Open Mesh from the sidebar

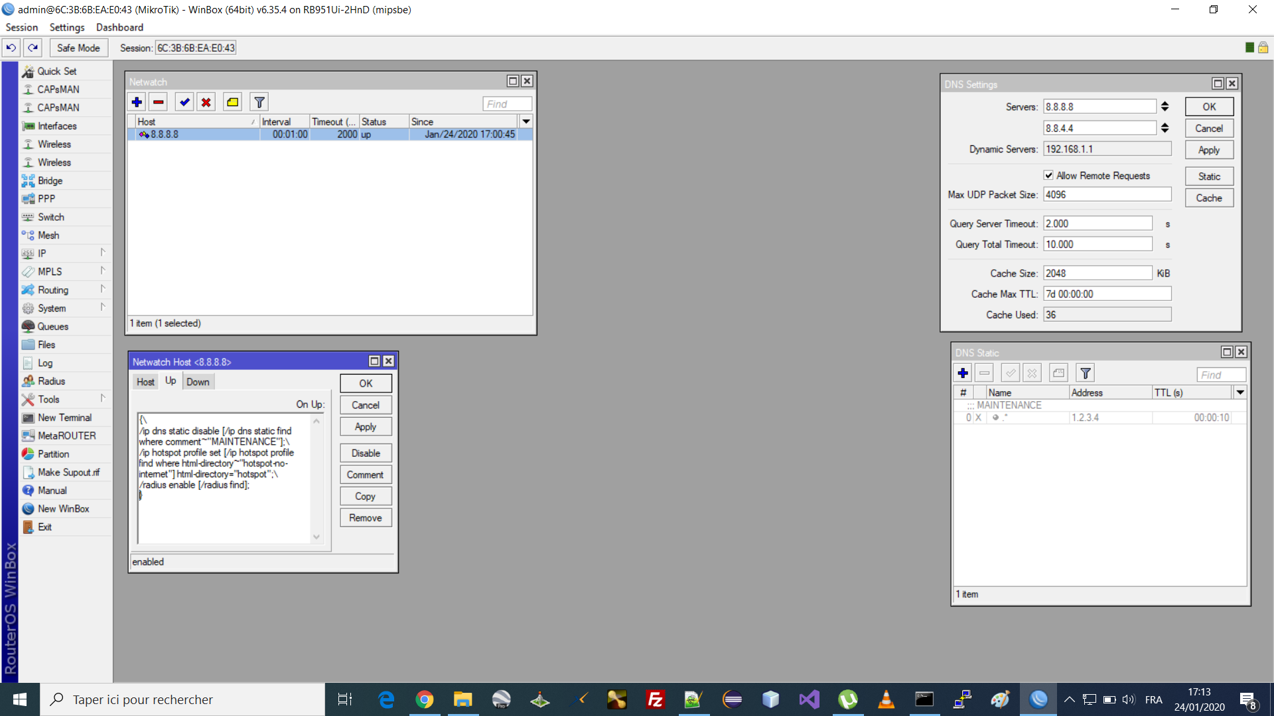[x=48, y=235]
